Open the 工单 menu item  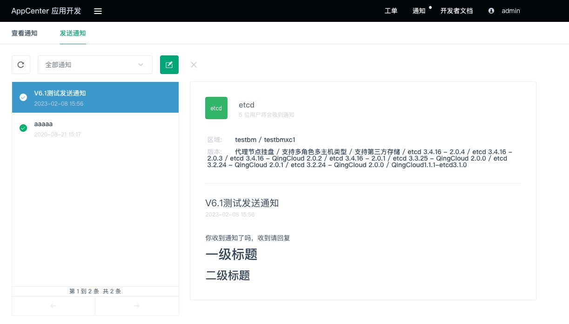(x=391, y=11)
